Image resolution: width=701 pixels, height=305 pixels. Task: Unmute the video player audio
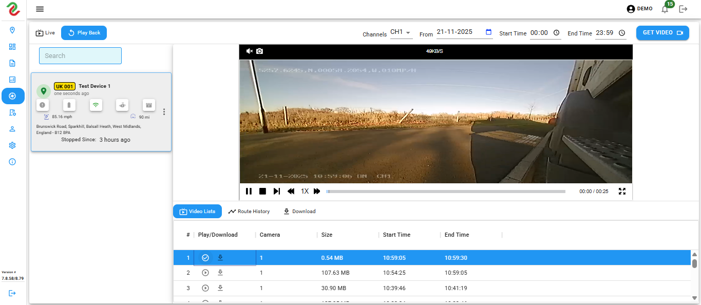(250, 51)
